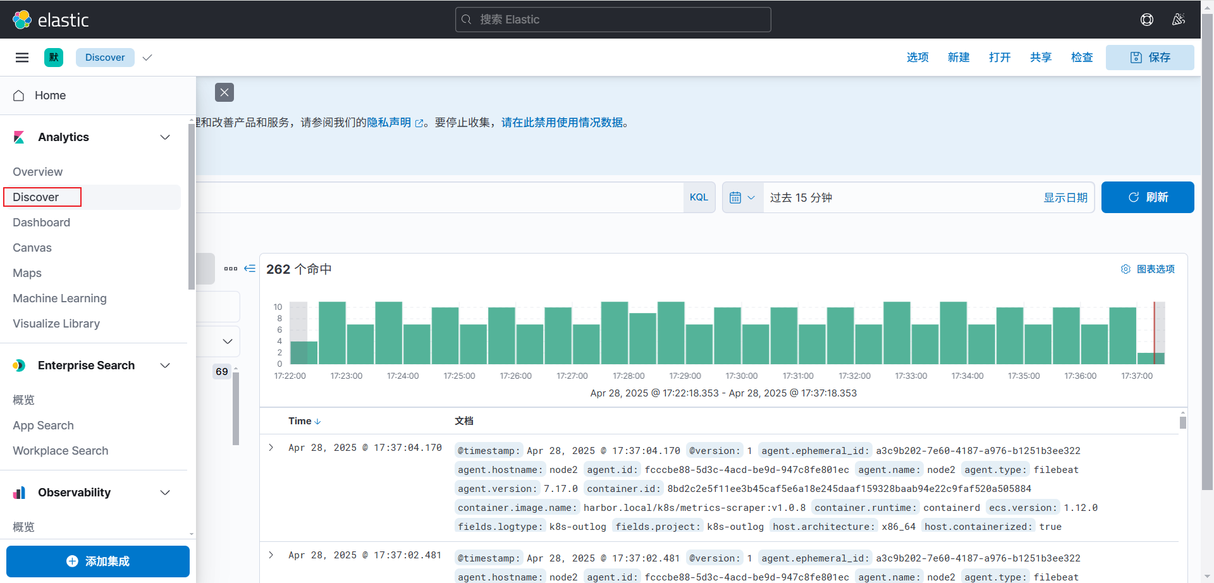Collapse the field sidebar arrow icon
The image size is (1214, 583).
tap(250, 269)
